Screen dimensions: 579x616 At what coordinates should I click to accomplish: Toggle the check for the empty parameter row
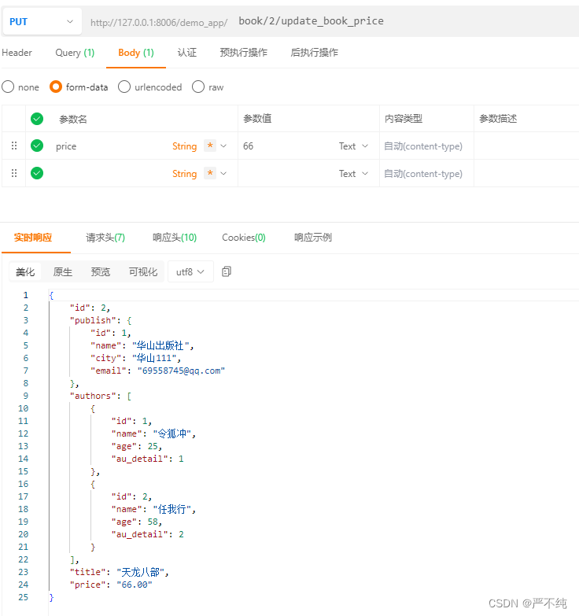coord(37,173)
